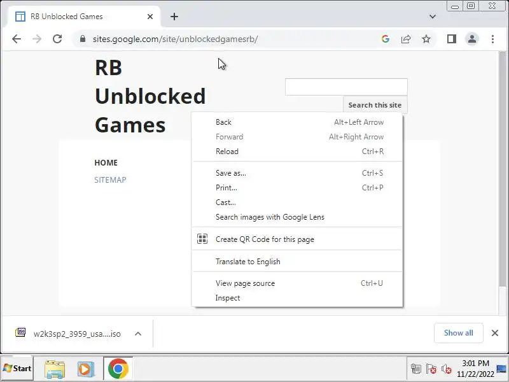
Task: Close the downloads bar
Action: point(495,333)
